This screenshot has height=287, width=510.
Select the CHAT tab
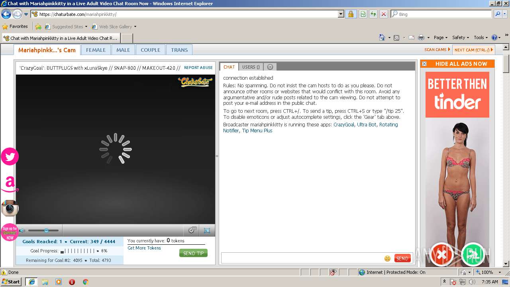pos(229,67)
